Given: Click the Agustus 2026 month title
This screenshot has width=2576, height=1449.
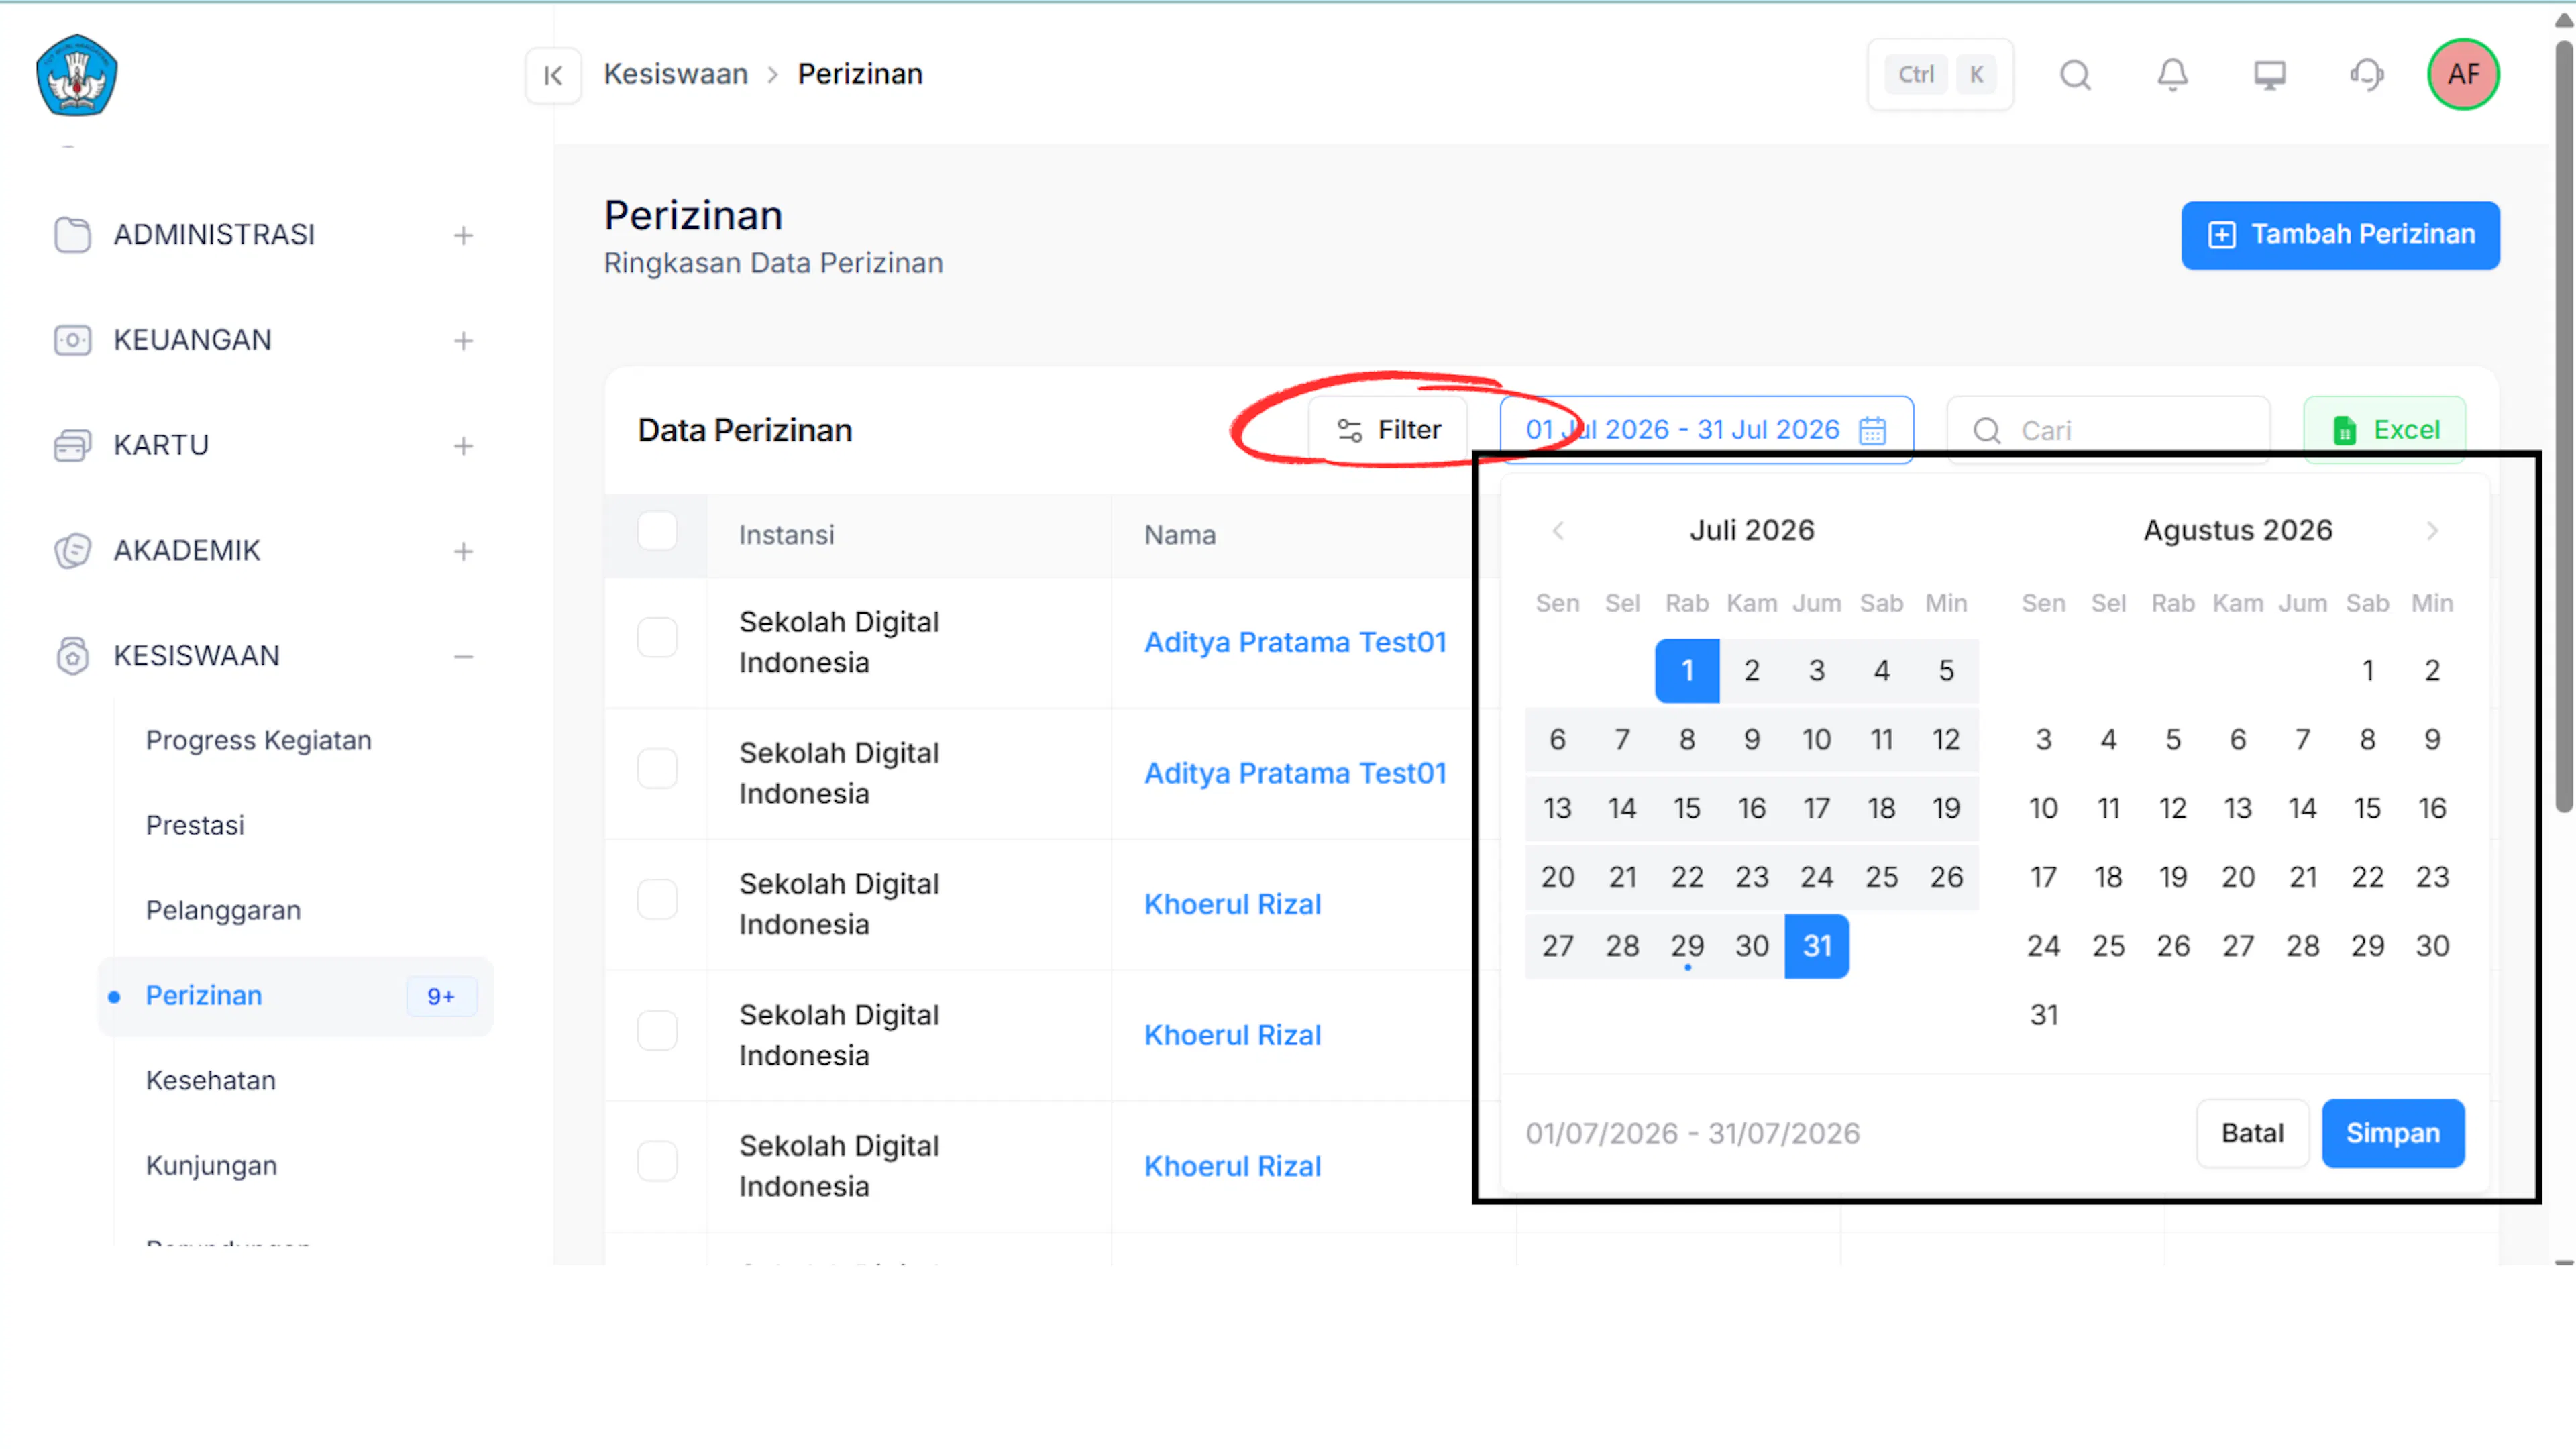Looking at the screenshot, I should (x=2238, y=530).
